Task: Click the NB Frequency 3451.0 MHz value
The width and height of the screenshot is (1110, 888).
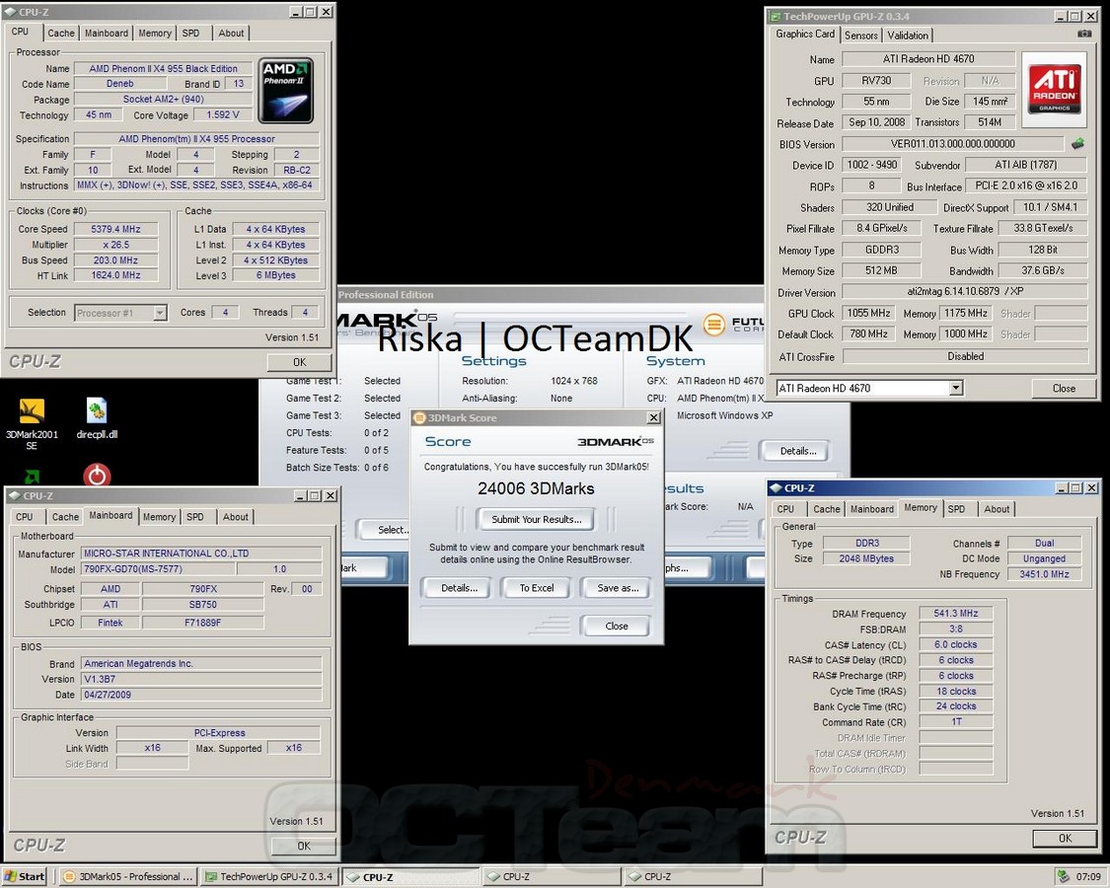Action: point(1044,574)
